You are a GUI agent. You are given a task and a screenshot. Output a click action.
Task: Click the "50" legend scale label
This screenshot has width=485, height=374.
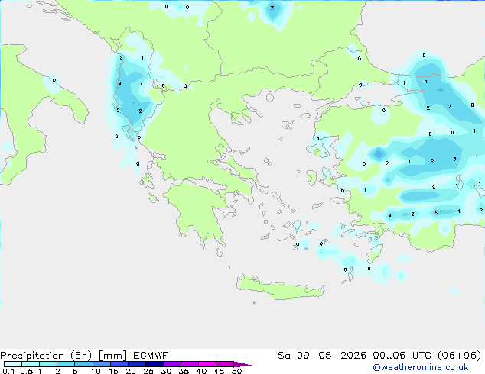click(x=236, y=371)
